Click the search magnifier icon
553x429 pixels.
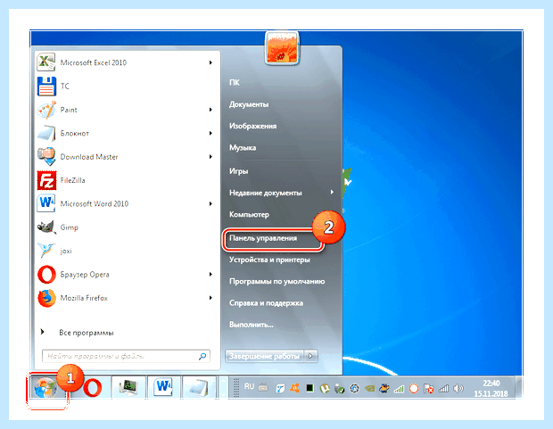pos(202,357)
